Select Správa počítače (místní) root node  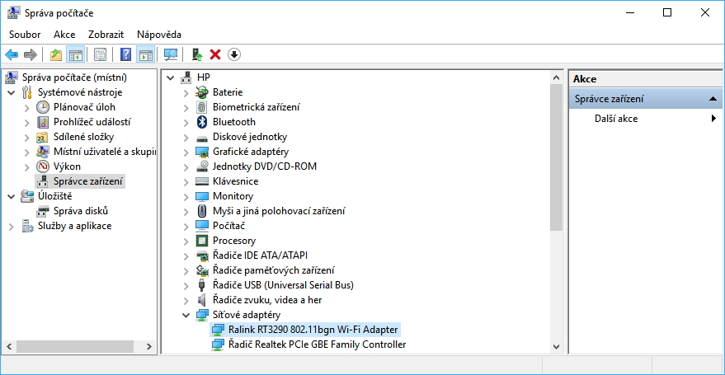click(x=74, y=77)
